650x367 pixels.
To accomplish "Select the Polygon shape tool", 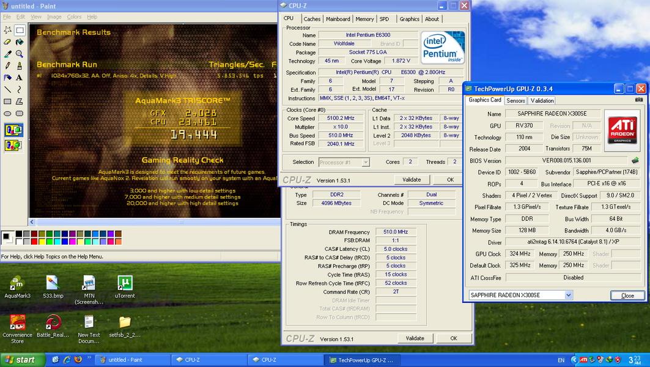I will point(20,101).
